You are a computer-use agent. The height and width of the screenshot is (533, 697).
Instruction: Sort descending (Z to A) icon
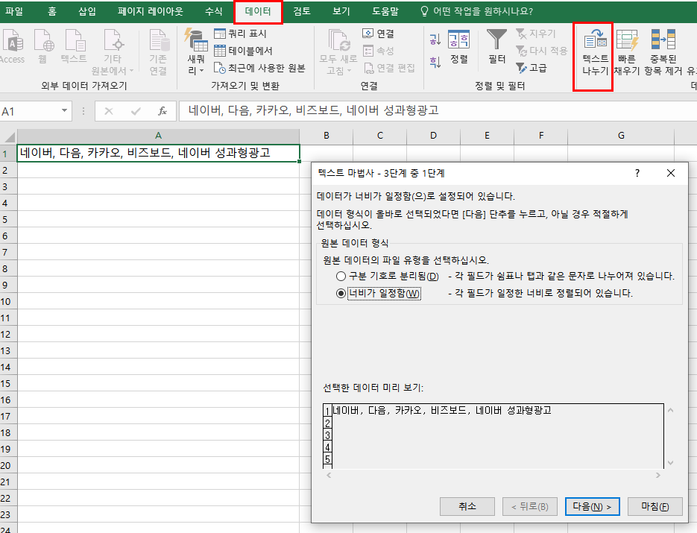pyautogui.click(x=435, y=61)
